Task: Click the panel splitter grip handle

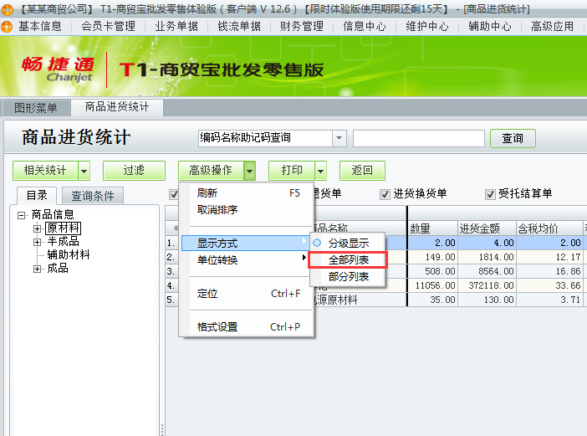Action: 162,430
